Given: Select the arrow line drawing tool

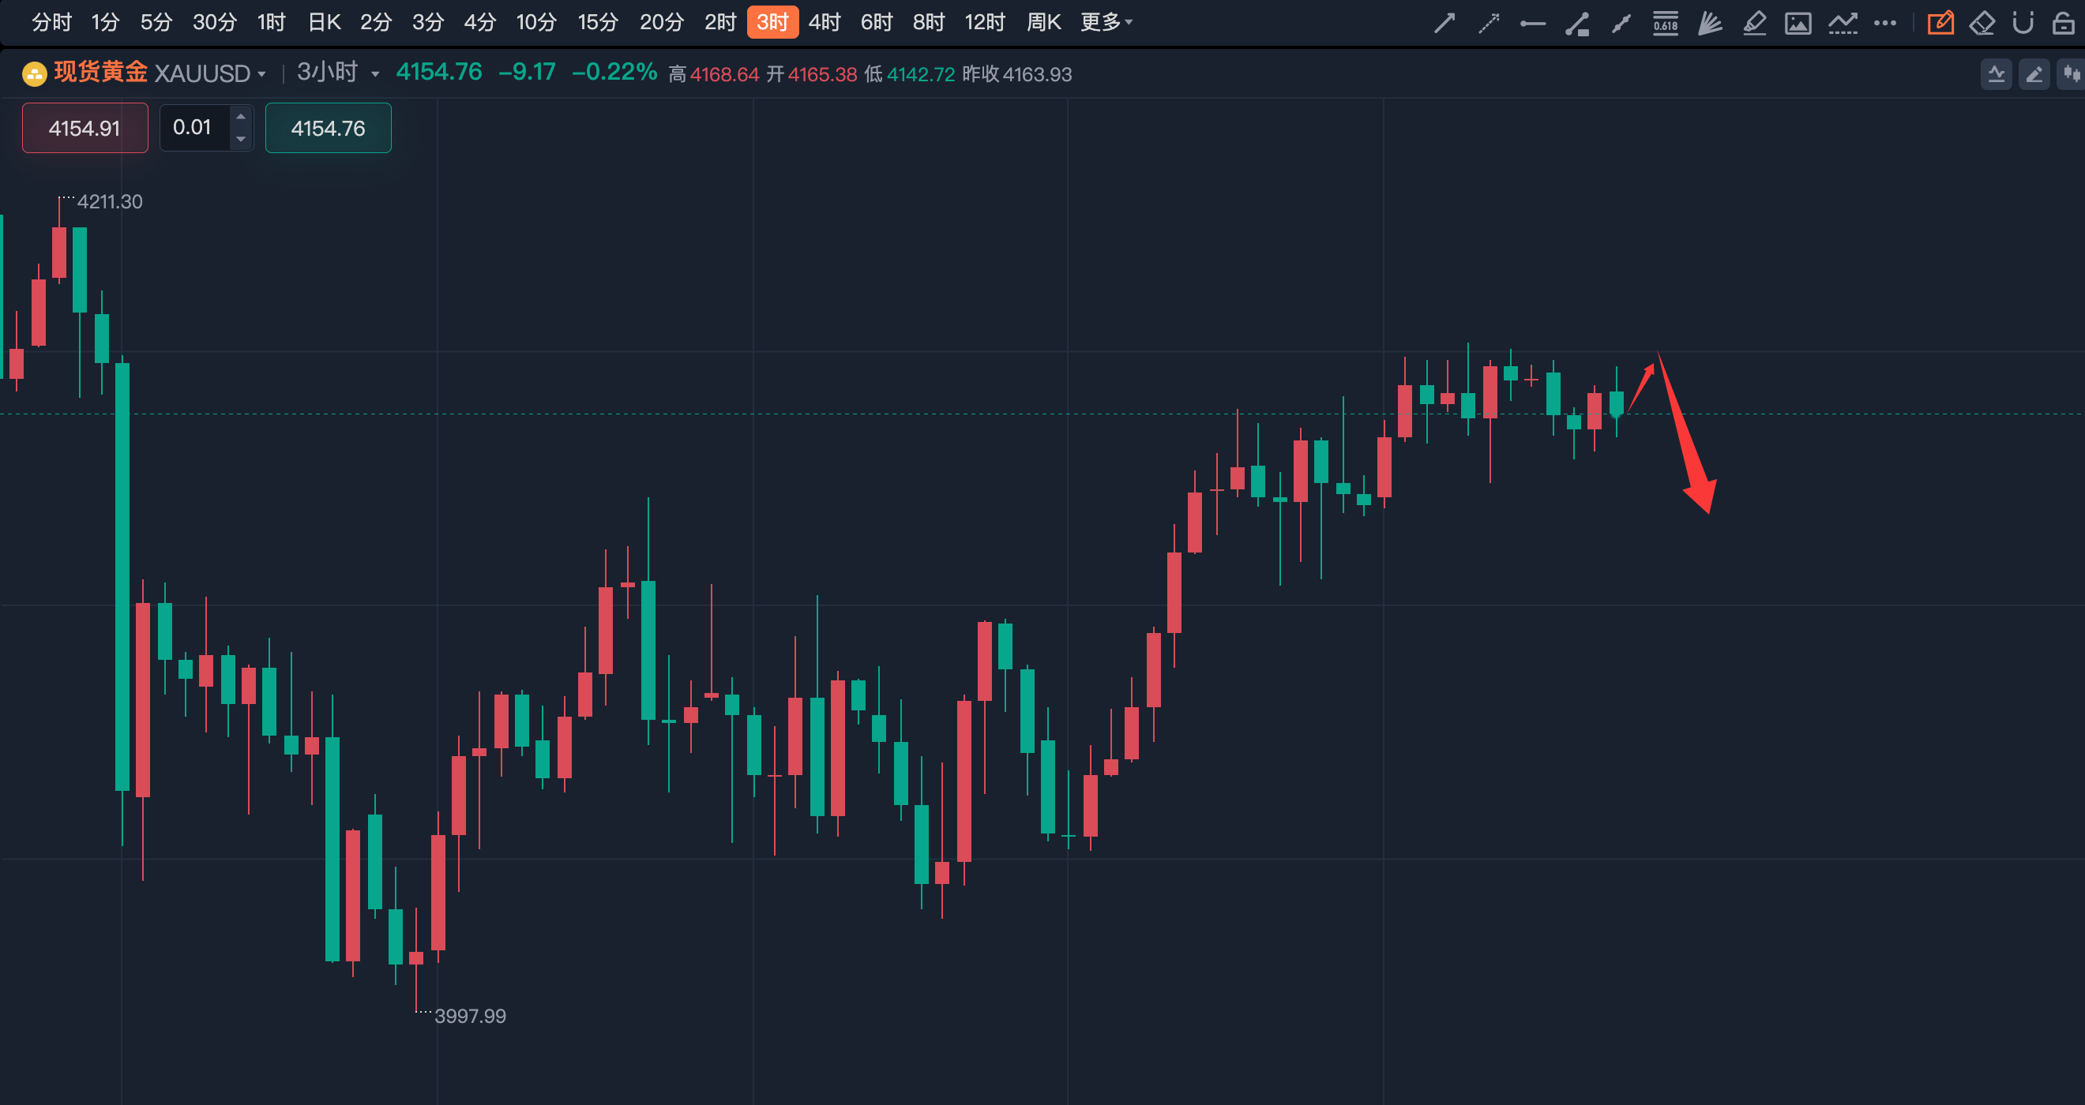Looking at the screenshot, I should point(1444,23).
